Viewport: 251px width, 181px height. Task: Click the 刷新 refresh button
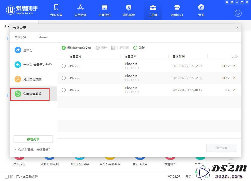click(x=139, y=48)
